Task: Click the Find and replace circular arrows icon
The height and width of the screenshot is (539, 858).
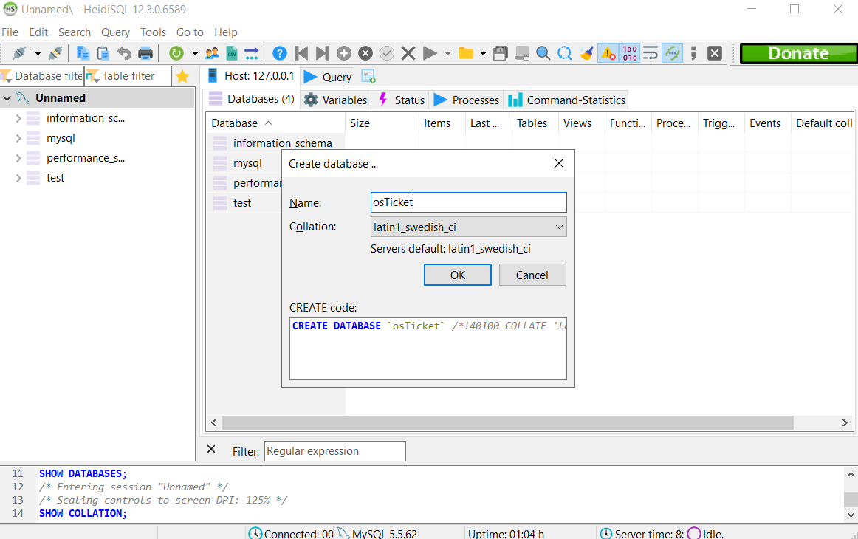Action: pos(565,53)
